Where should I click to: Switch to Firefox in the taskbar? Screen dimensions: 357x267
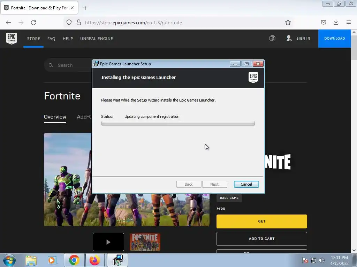[x=95, y=260]
